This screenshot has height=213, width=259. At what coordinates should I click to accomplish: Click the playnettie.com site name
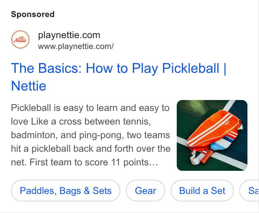point(69,35)
